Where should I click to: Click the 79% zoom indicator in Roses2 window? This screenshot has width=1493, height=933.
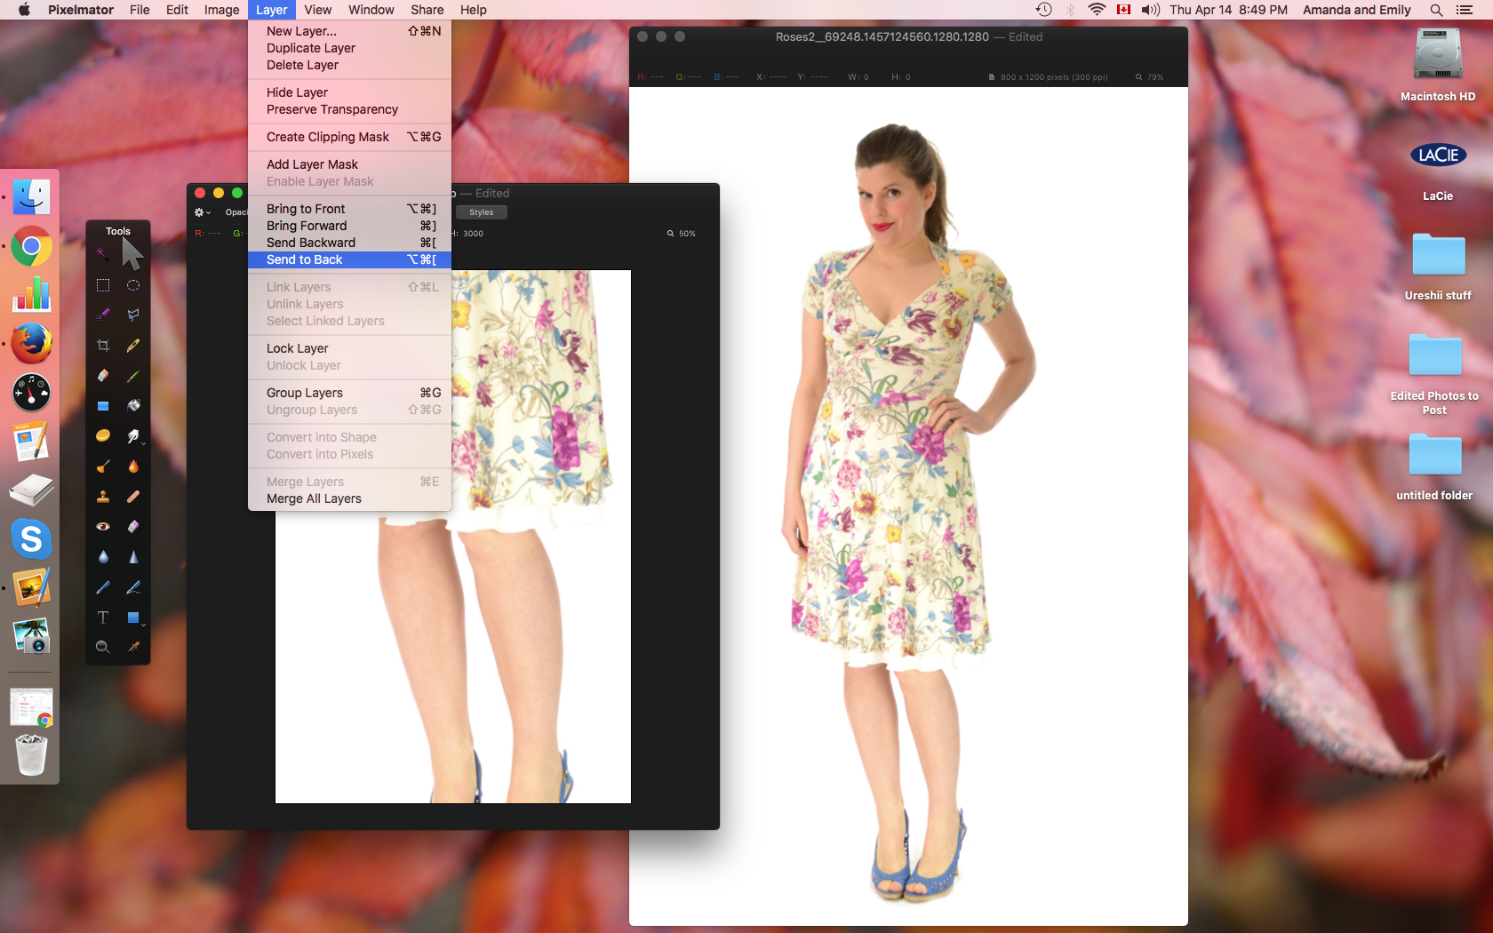[x=1149, y=77]
